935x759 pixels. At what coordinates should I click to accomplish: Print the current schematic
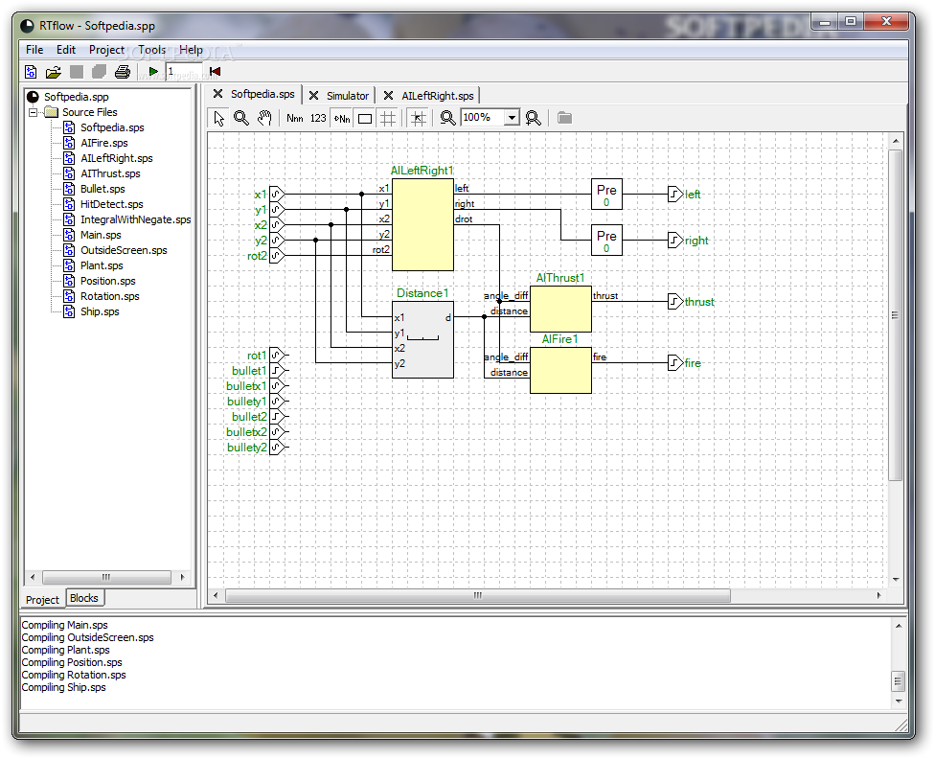pyautogui.click(x=123, y=72)
